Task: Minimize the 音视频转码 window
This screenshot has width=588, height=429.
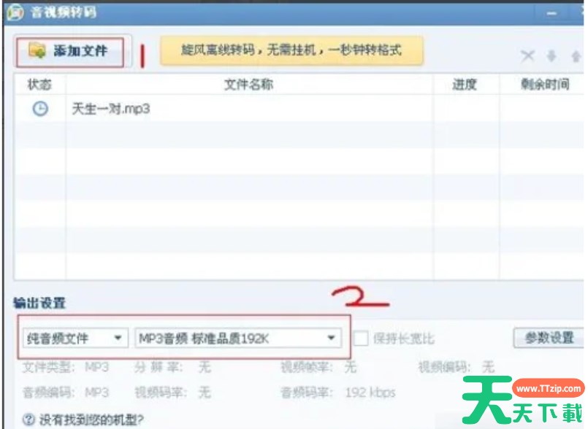Action: pyautogui.click(x=551, y=13)
